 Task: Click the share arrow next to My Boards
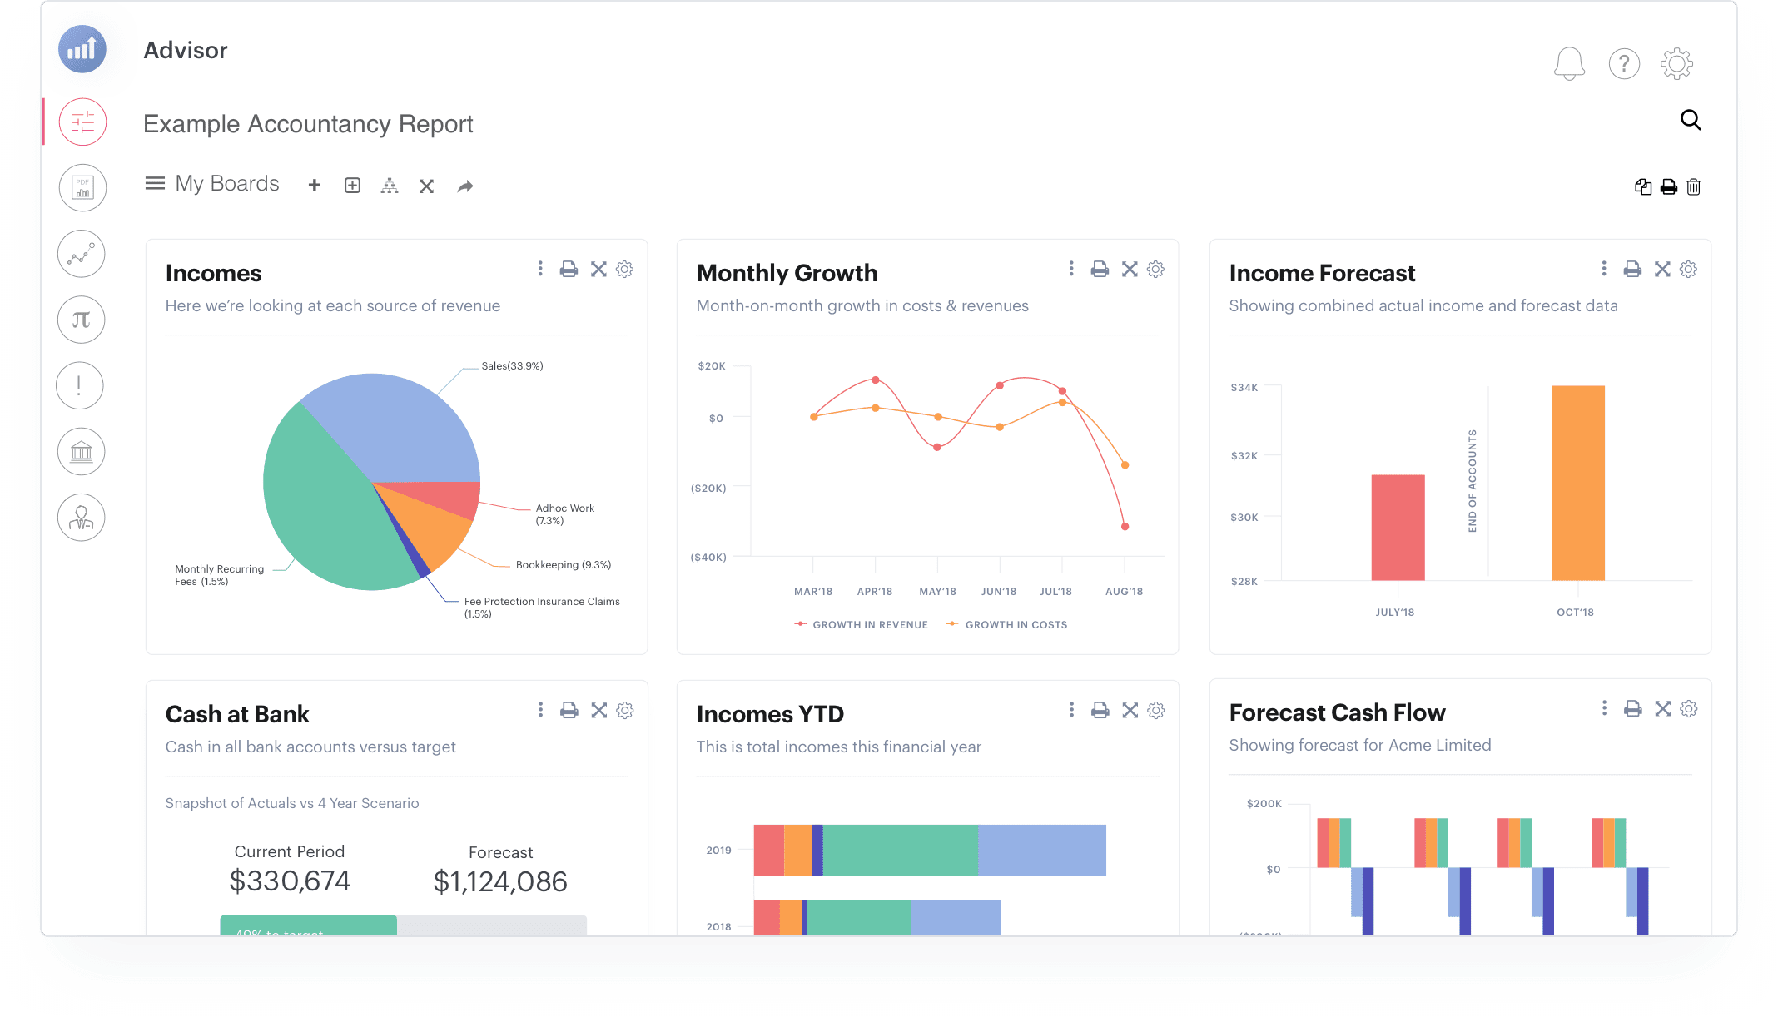465,186
